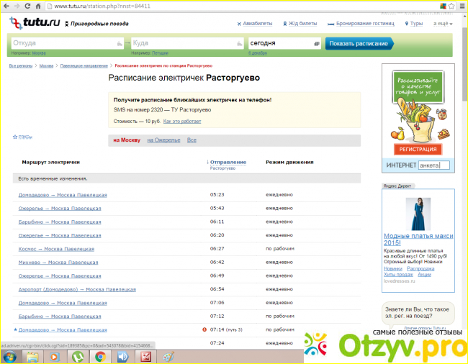Open the 'а ещё' dropdown menu

pyautogui.click(x=442, y=24)
